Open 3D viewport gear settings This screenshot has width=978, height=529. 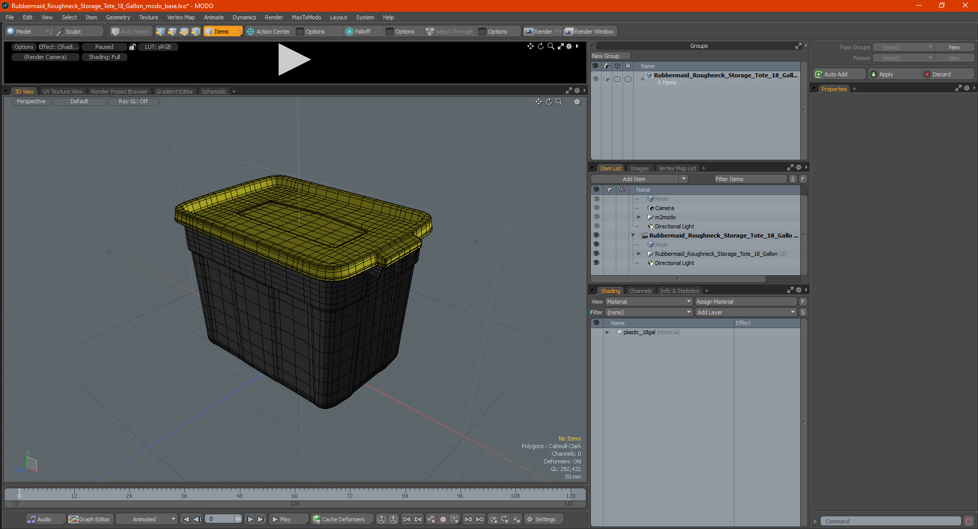(577, 102)
